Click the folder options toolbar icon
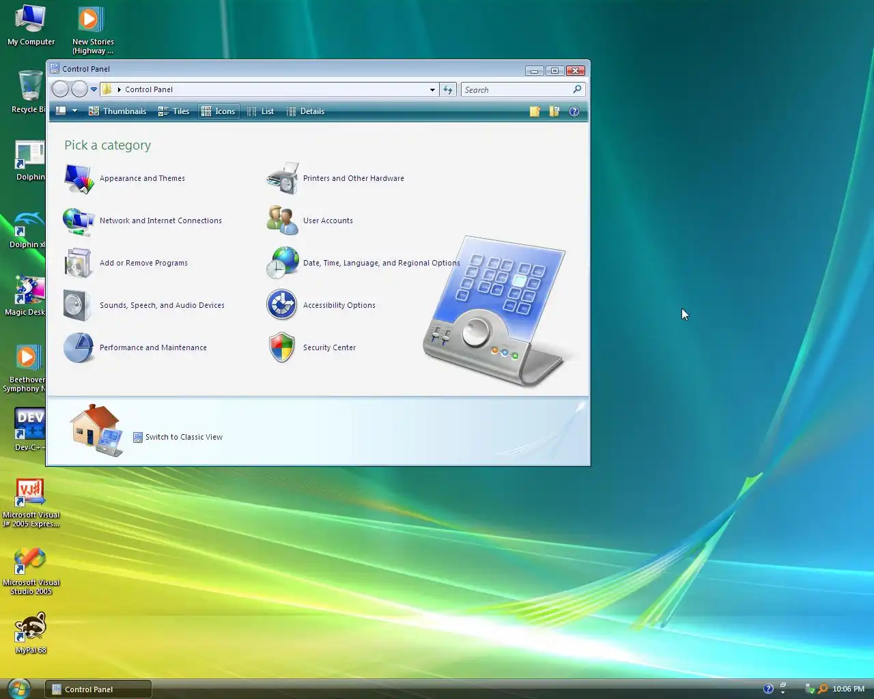Image resolution: width=874 pixels, height=699 pixels. [x=554, y=111]
